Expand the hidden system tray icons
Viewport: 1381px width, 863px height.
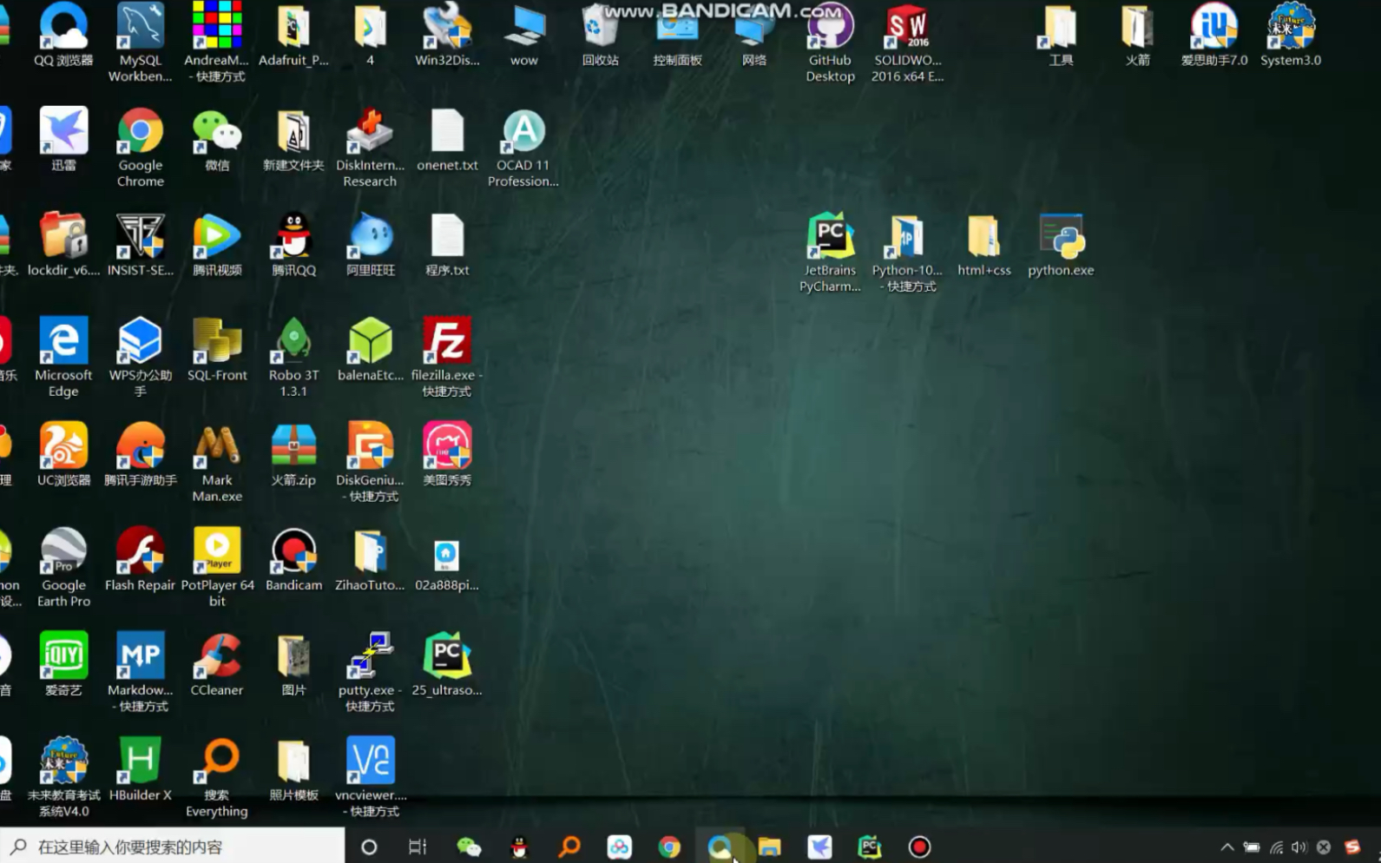[1226, 847]
